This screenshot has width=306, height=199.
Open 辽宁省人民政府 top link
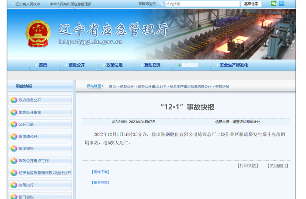click(28, 4)
